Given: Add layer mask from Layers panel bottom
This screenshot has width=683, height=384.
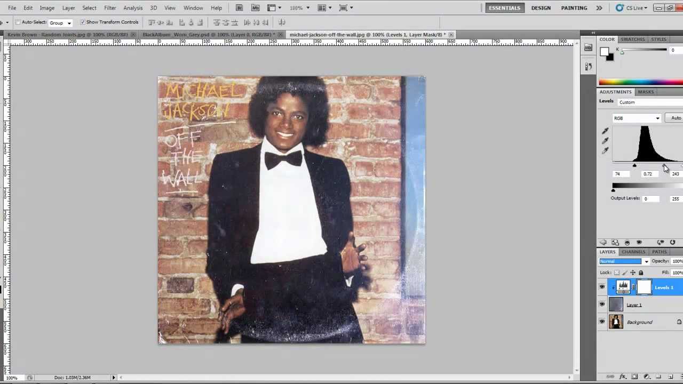Looking at the screenshot, I should coord(634,377).
